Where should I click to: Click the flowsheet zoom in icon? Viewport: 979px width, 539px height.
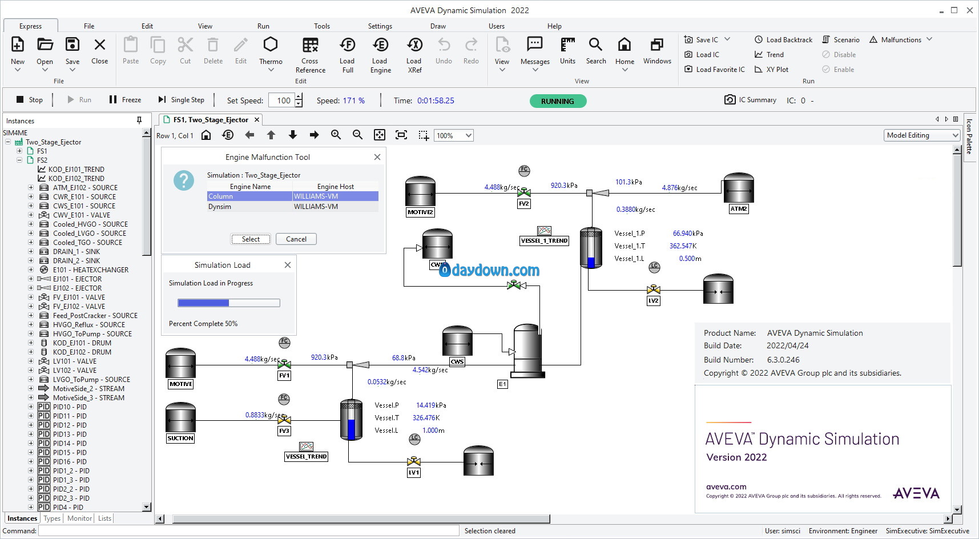(336, 135)
